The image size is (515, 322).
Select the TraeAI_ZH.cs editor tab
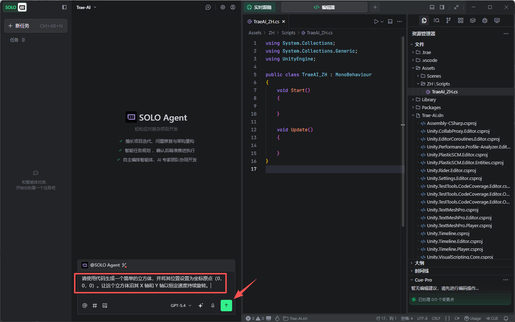pos(266,21)
